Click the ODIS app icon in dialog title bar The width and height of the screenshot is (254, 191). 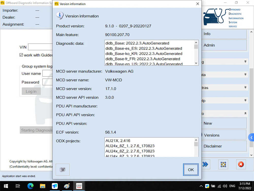click(x=57, y=4)
